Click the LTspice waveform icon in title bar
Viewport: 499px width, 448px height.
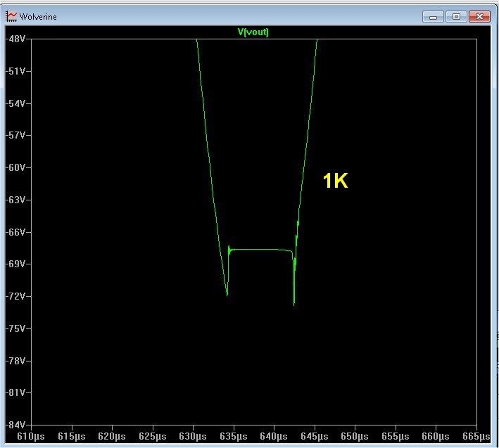tap(11, 16)
